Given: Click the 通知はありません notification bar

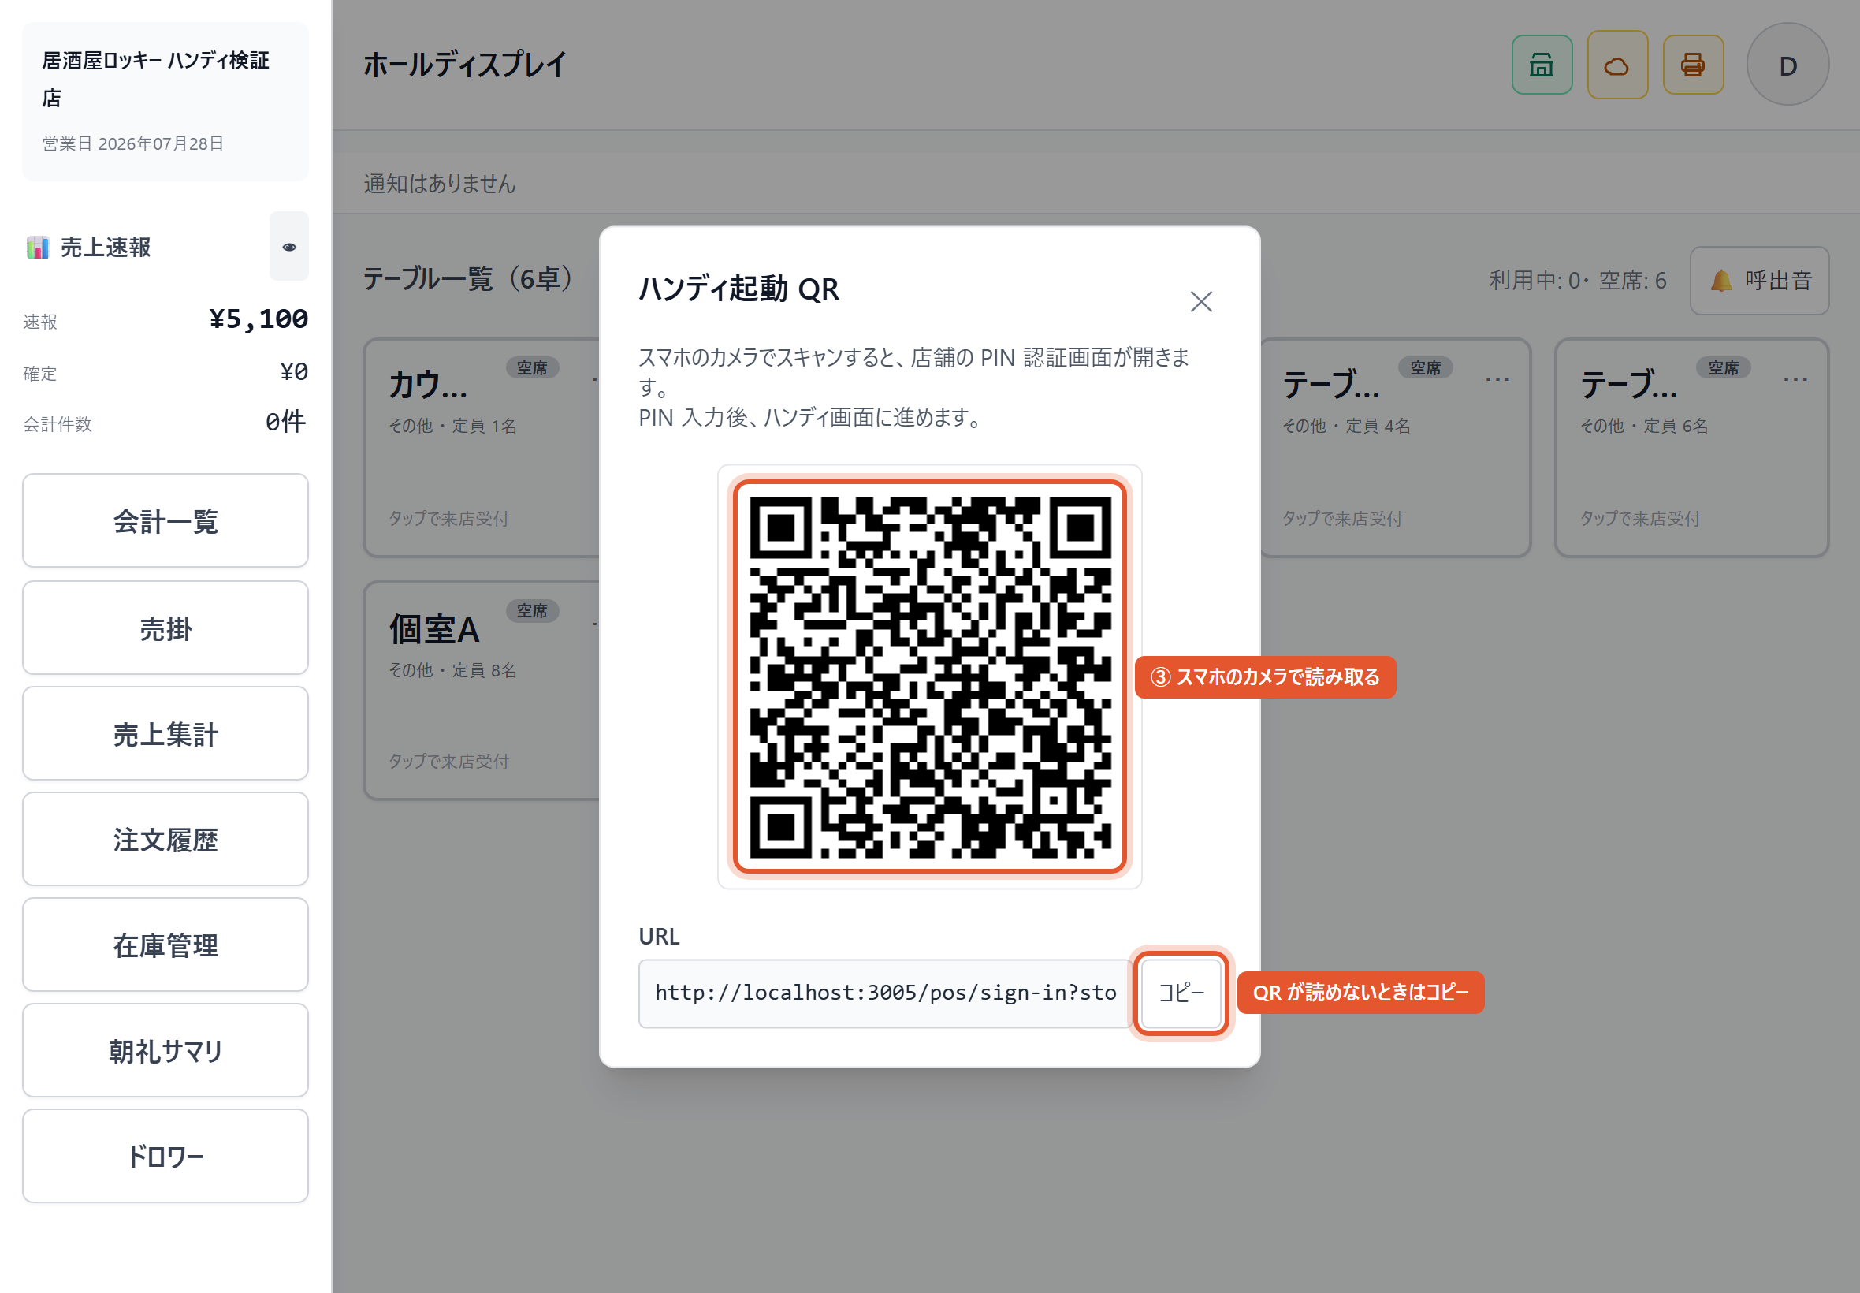Looking at the screenshot, I should pos(1096,183).
